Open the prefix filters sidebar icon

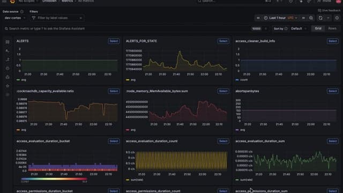click(x=8, y=50)
